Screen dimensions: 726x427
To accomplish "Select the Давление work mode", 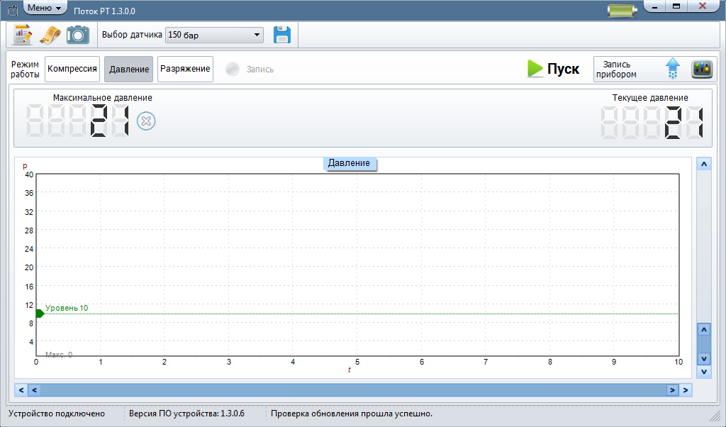I will click(128, 70).
